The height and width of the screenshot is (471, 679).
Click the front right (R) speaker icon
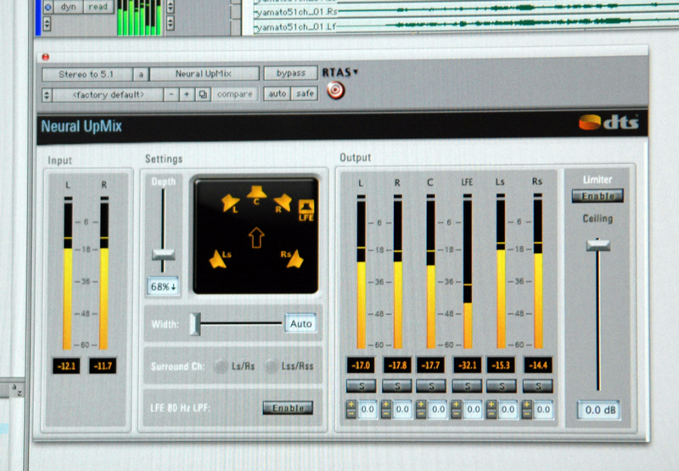[x=283, y=202]
